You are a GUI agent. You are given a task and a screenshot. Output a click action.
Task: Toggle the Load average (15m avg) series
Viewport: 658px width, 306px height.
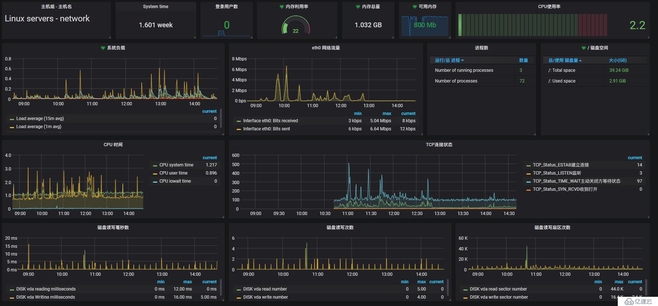click(40, 119)
